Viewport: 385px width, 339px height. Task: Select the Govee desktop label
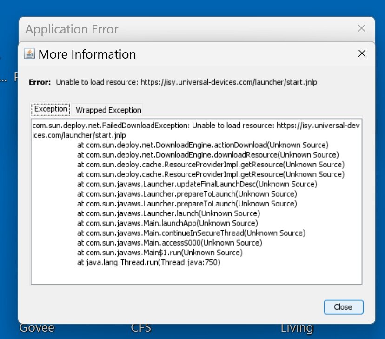click(37, 328)
